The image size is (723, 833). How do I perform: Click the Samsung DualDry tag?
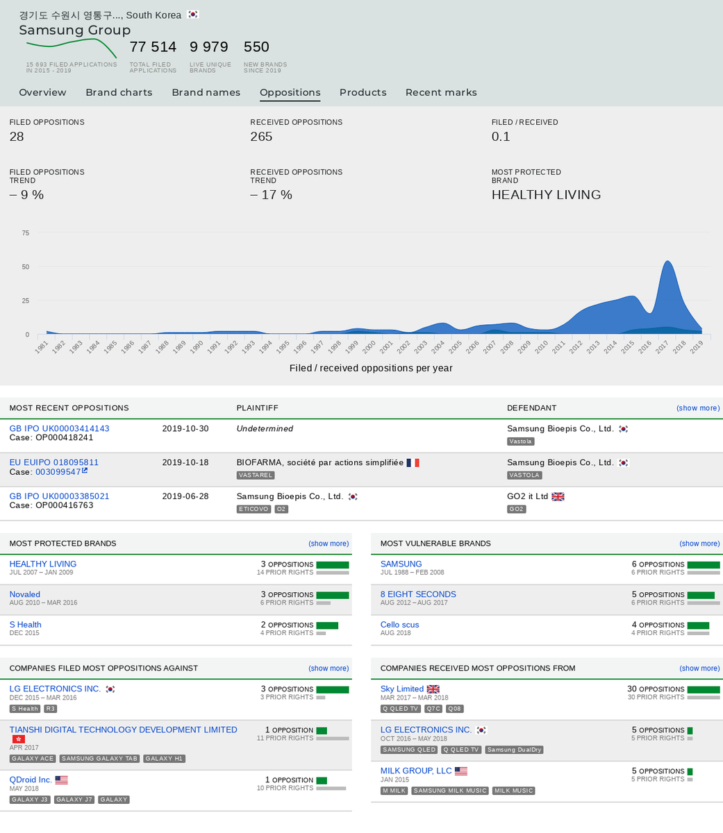pyautogui.click(x=514, y=750)
